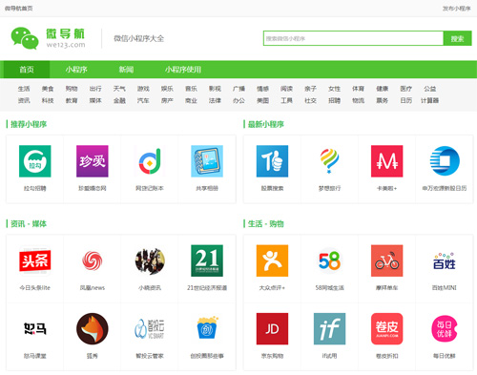Open the black-and-white 怒马课堂 icon
This screenshot has width=477, height=375.
[35, 328]
